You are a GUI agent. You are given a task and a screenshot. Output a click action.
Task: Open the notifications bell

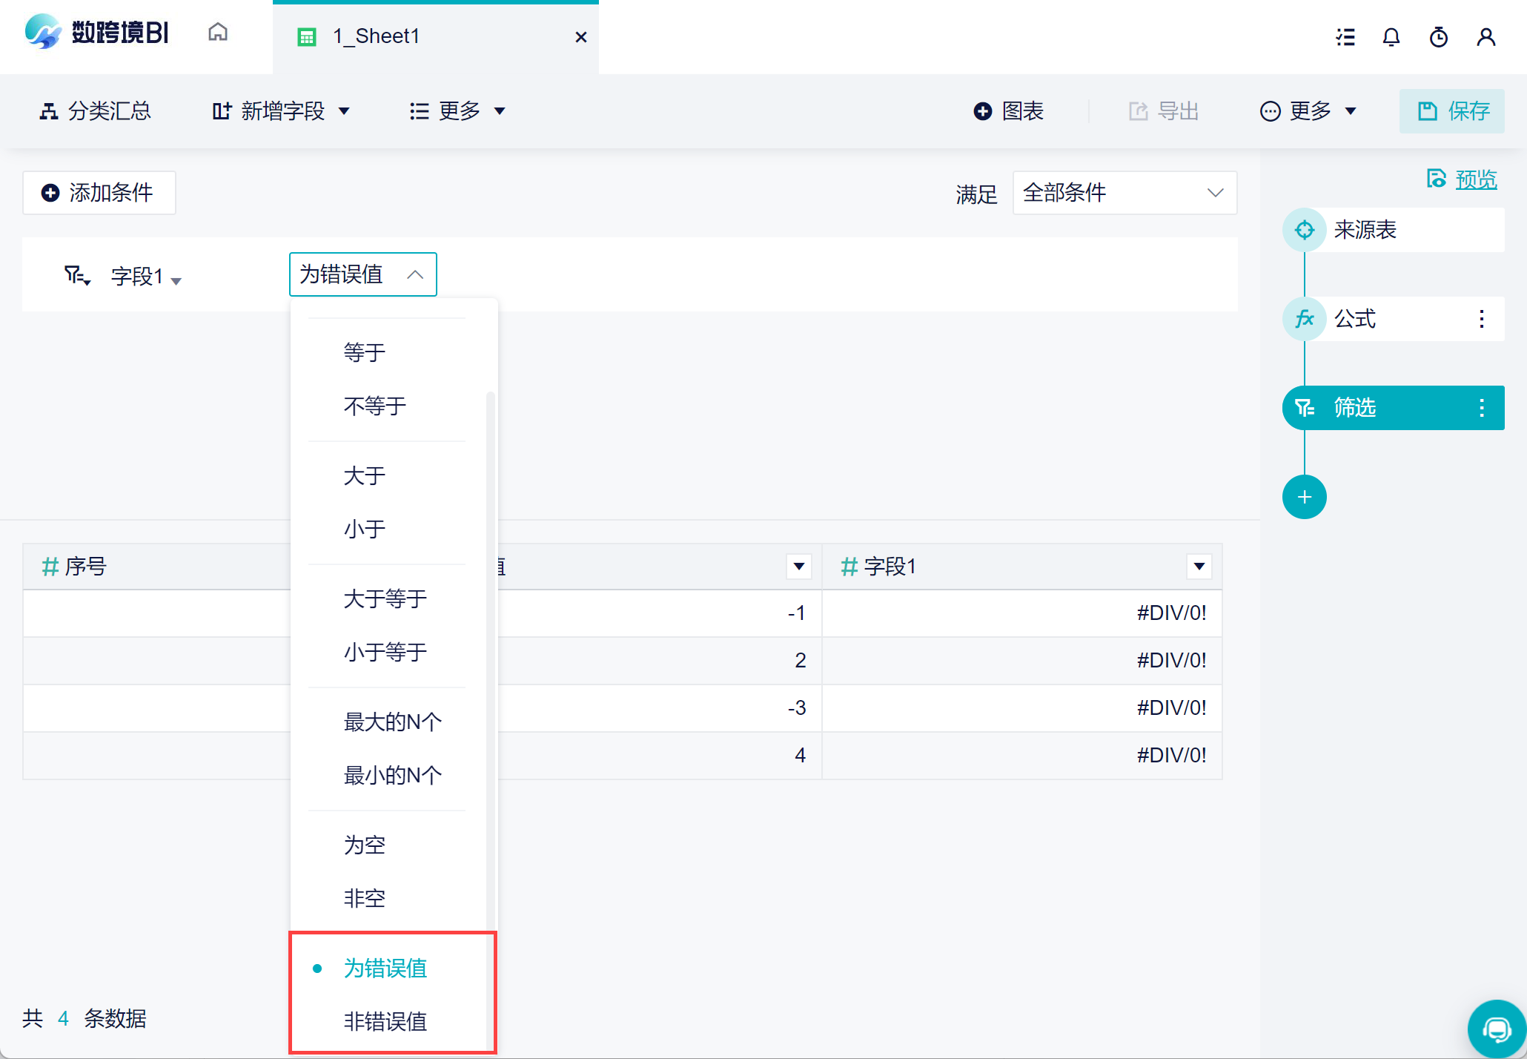(x=1391, y=37)
